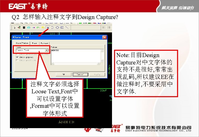
Task: Click the Cancel button
Action: click(x=80, y=75)
